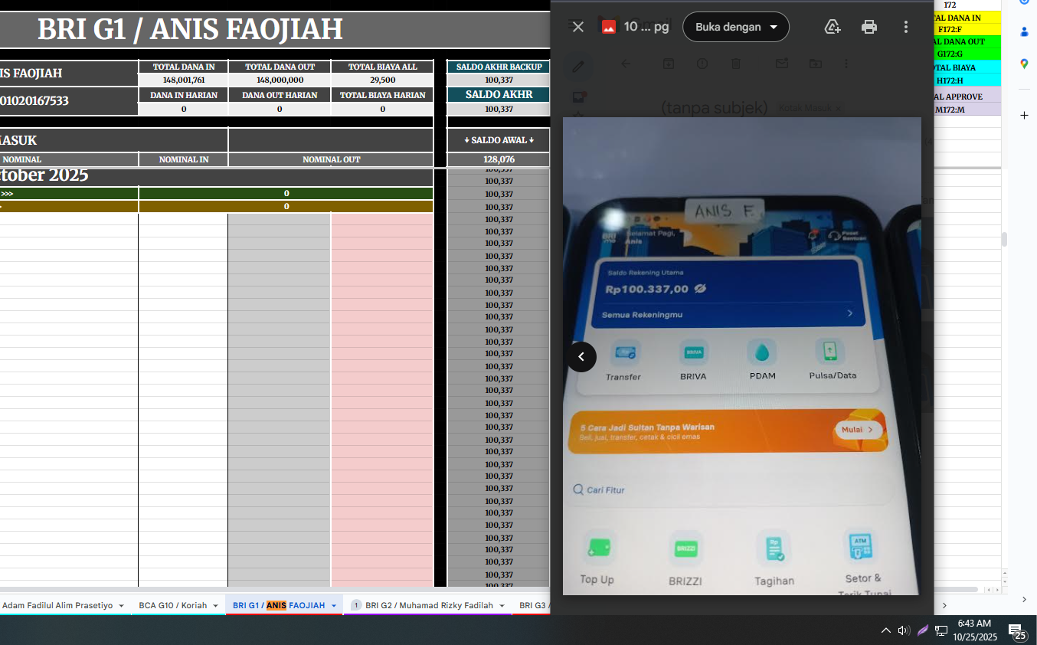Switch to BRI G2 / Muhamad Rizky Fadilah tab
Image resolution: width=1037 pixels, height=645 pixels.
(429, 605)
